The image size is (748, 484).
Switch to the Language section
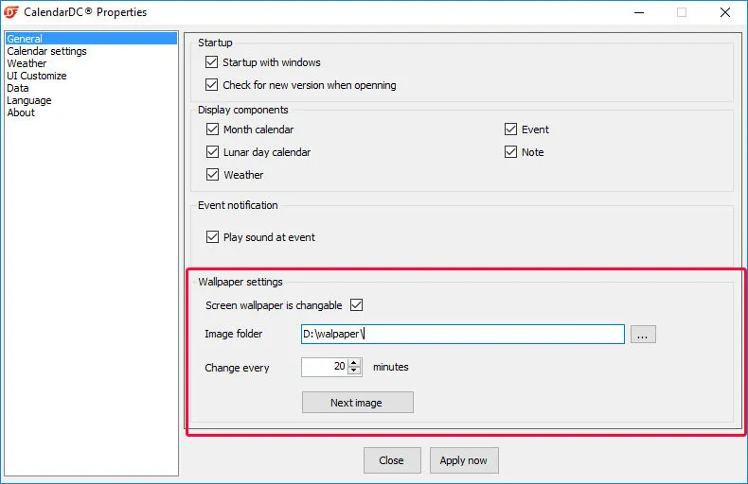(29, 100)
